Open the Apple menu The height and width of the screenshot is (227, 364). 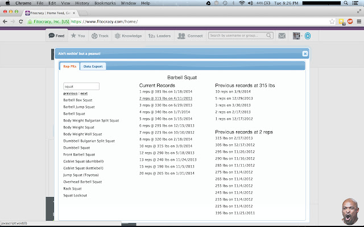click(7, 3)
